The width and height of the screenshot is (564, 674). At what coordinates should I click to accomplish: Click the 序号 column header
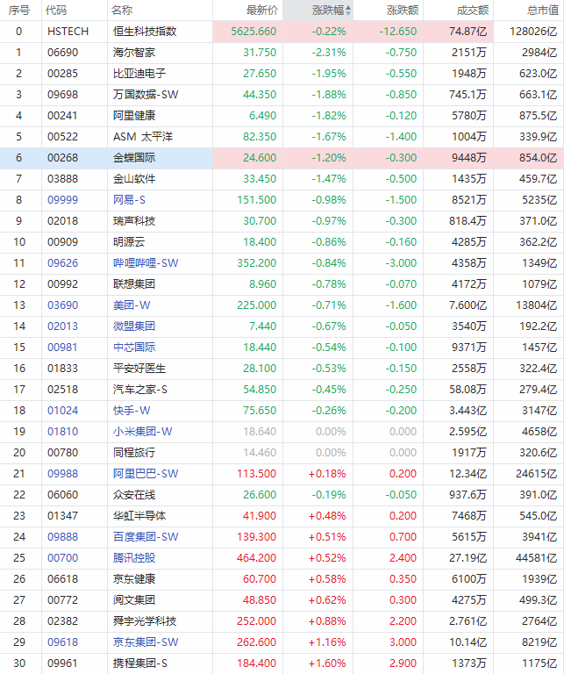(19, 11)
